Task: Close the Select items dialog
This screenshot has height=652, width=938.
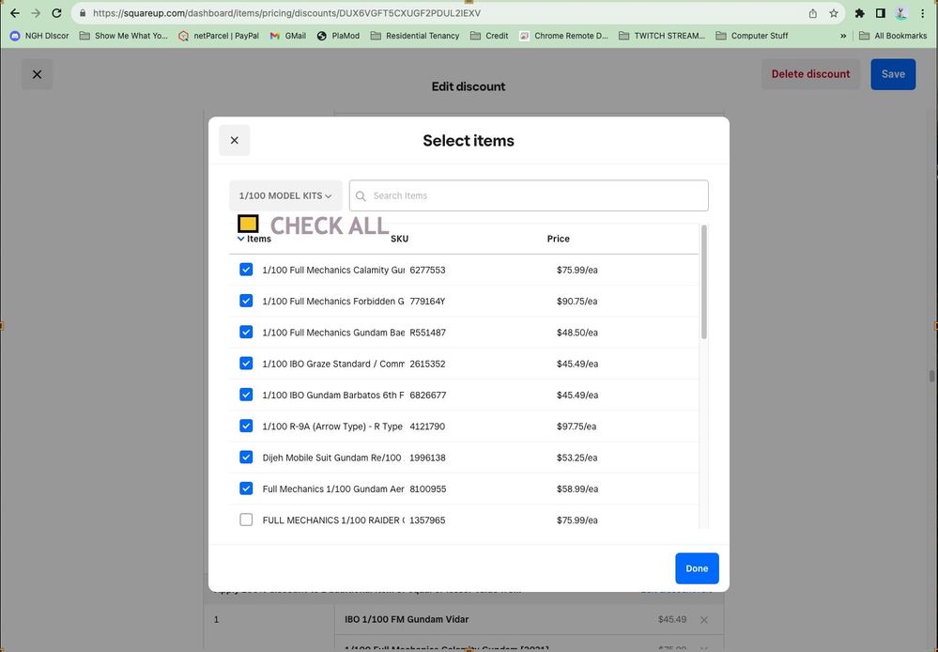Action: pyautogui.click(x=234, y=140)
